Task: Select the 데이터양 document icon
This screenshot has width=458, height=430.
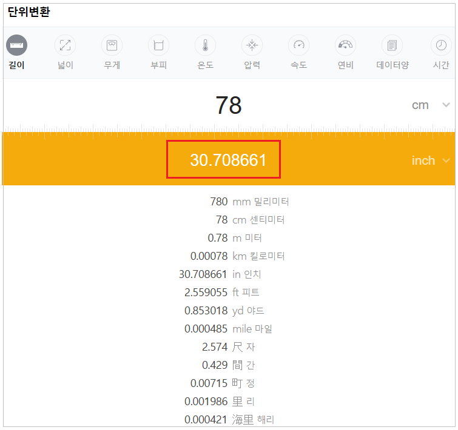Action: (392, 45)
